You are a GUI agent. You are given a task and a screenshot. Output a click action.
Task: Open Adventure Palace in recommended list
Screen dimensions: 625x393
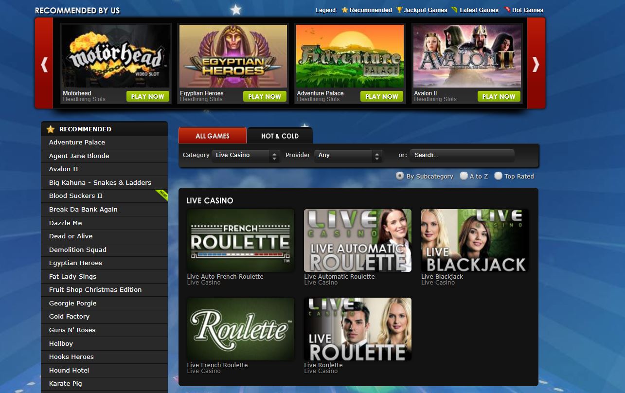(x=105, y=143)
